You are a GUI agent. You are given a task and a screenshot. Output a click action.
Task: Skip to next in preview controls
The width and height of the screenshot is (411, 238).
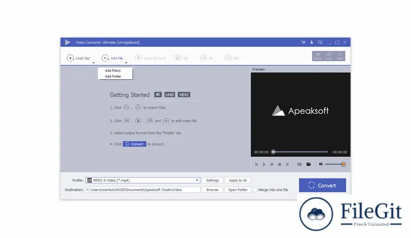pos(287,164)
